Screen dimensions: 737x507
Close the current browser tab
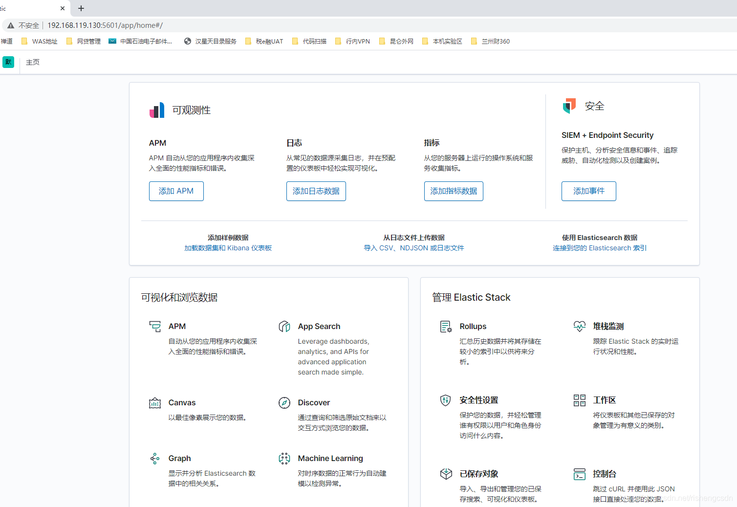(63, 8)
